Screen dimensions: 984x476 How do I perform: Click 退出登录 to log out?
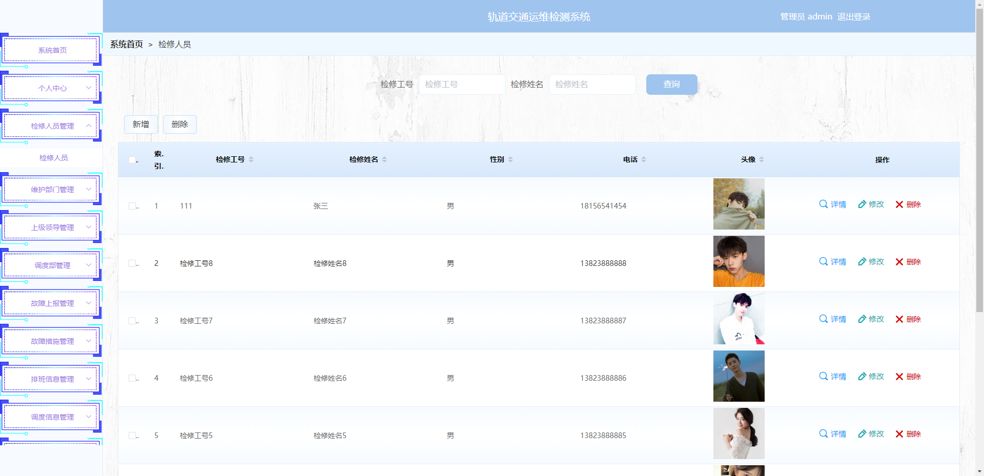click(853, 17)
